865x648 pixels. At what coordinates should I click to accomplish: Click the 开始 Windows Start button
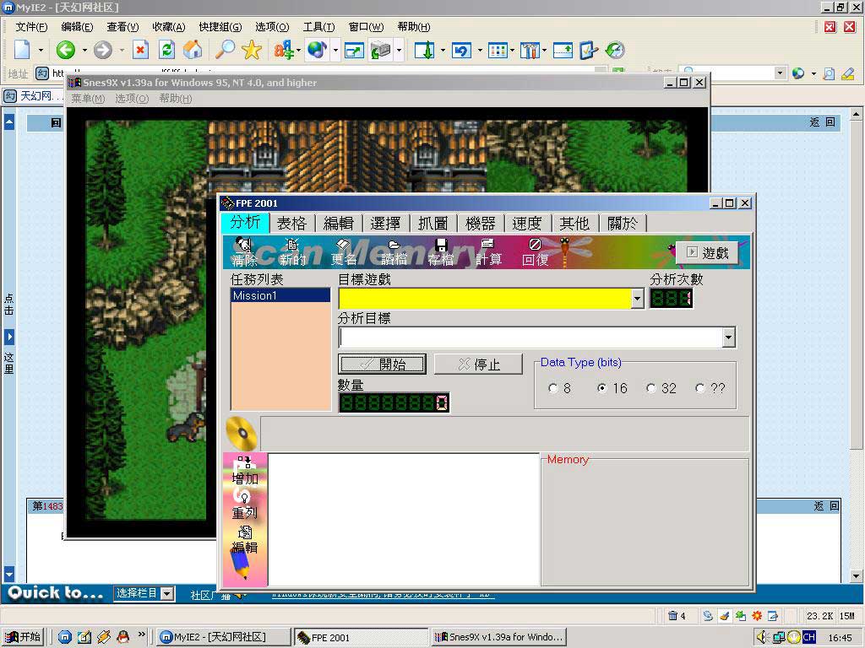[x=23, y=637]
